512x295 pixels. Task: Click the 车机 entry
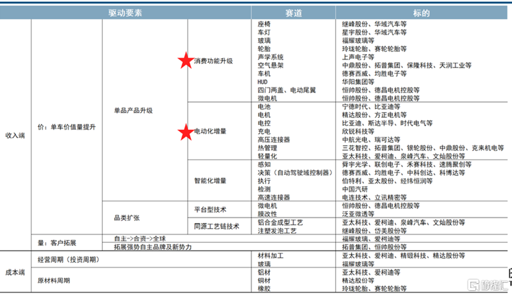[264, 73]
